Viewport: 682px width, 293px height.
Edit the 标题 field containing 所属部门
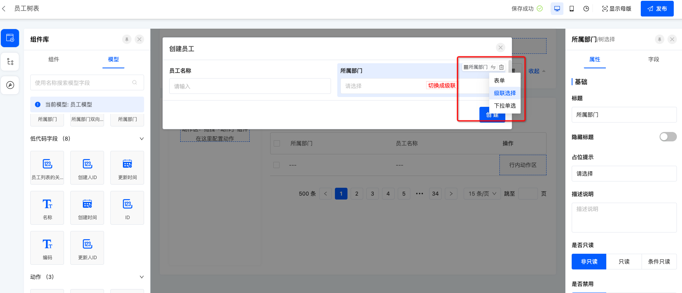pyautogui.click(x=624, y=115)
